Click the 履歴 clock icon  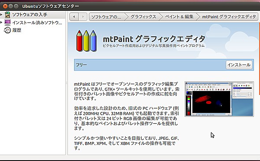(7, 30)
